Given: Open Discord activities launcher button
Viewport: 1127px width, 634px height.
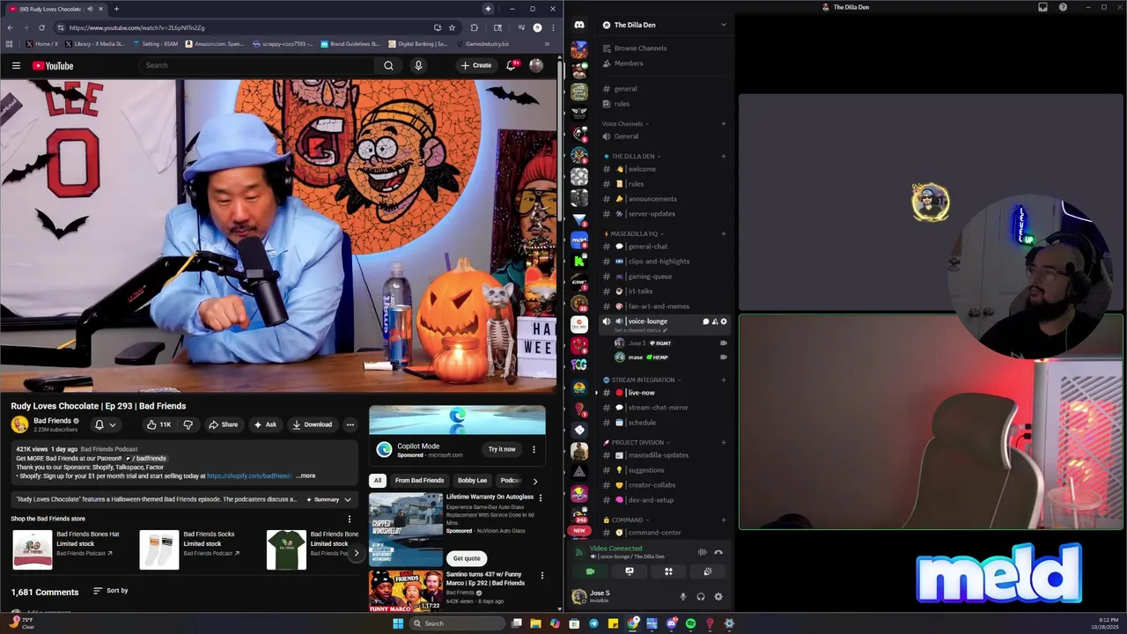Looking at the screenshot, I should (x=668, y=571).
